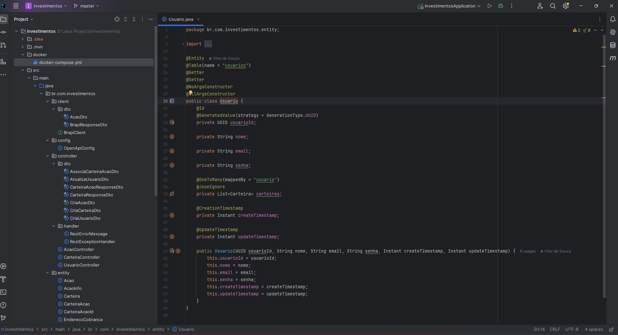
Task: Open the main hamburger menu
Action: (16, 6)
